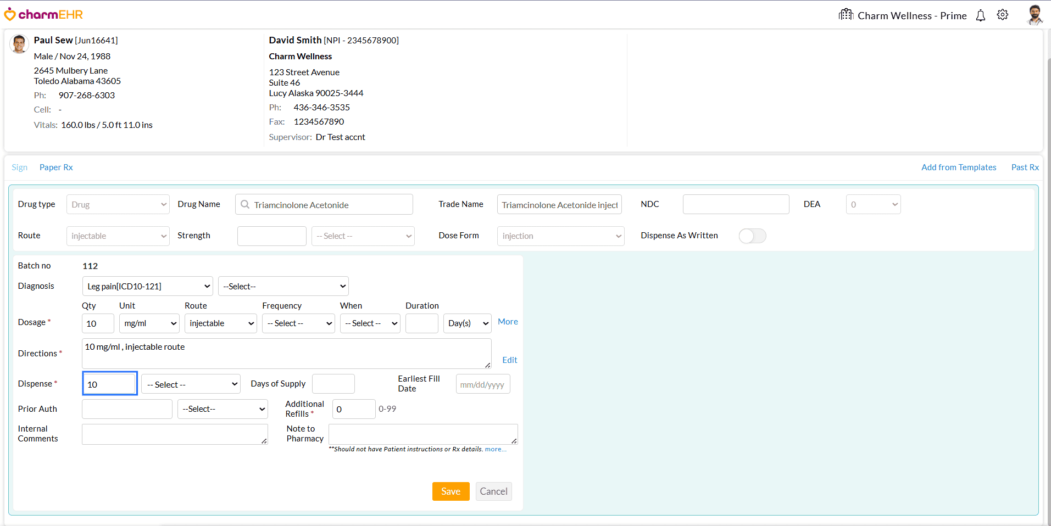Open the Dispense unit Select dropdown

tap(191, 384)
